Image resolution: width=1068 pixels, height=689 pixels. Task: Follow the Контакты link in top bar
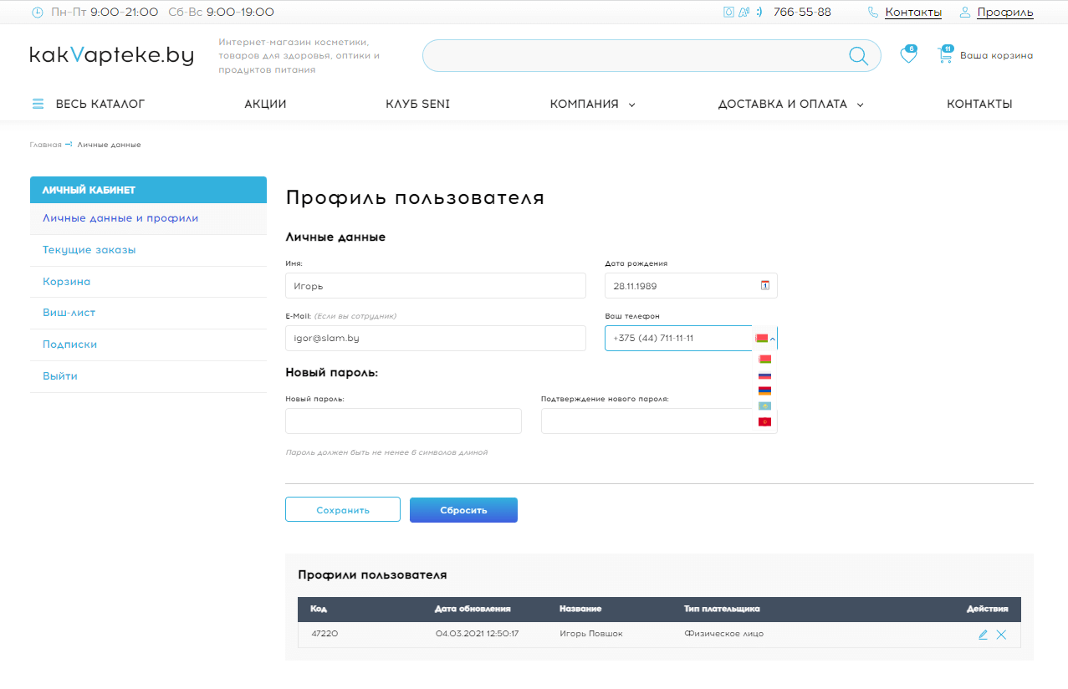point(912,13)
